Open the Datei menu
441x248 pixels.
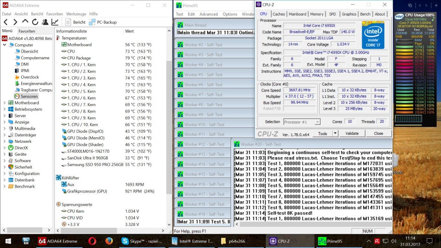[6, 14]
